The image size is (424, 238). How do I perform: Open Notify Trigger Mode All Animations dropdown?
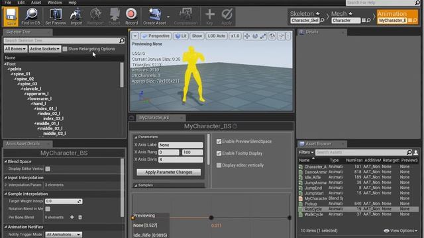click(64, 235)
